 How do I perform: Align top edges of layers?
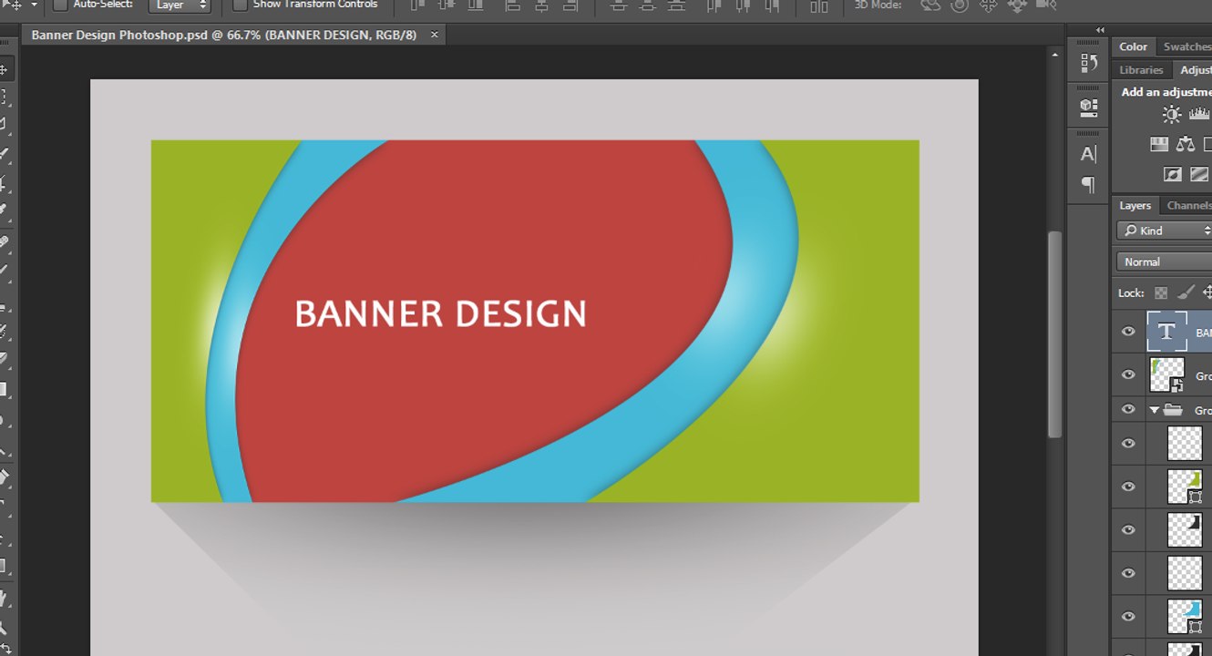(x=418, y=5)
